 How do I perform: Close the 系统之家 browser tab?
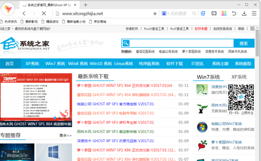75,5
